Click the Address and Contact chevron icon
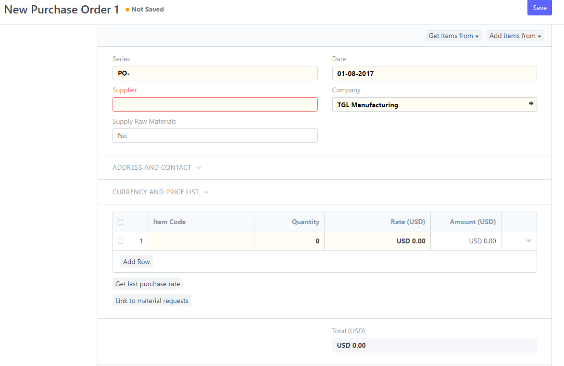 pos(198,167)
